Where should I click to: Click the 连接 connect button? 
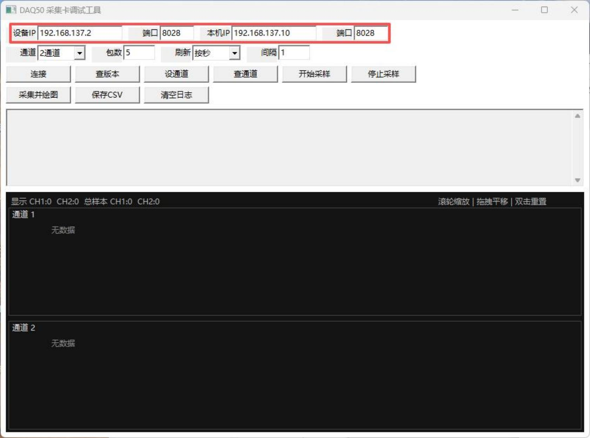coord(38,74)
